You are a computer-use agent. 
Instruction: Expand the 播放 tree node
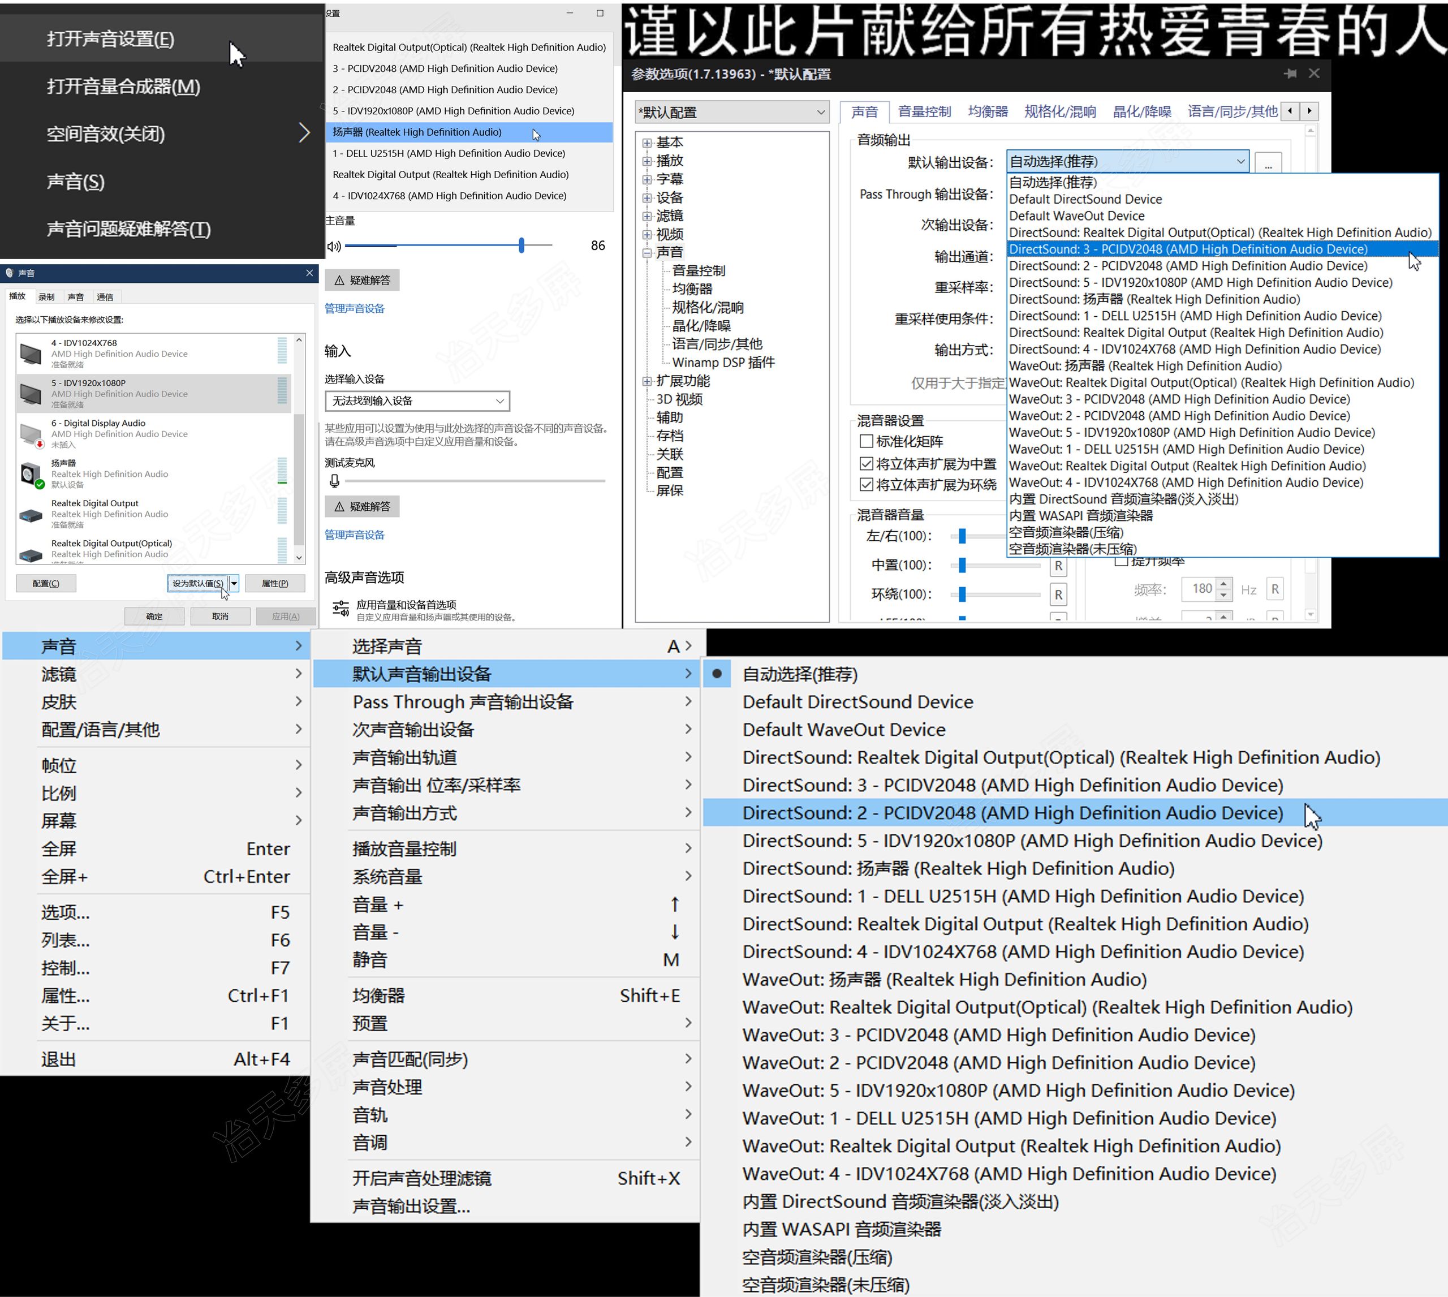647,161
